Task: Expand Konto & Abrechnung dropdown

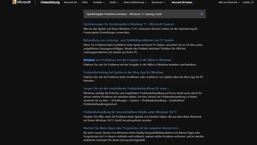Action: click(x=135, y=2)
